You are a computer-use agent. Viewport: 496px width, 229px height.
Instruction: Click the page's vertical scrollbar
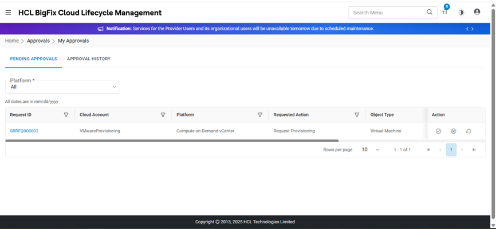(493, 114)
